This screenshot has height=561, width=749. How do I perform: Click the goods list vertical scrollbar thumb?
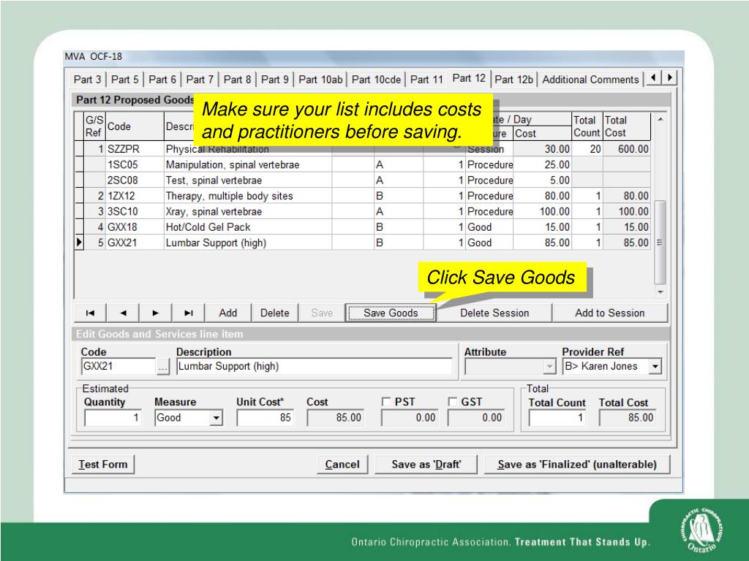[660, 243]
